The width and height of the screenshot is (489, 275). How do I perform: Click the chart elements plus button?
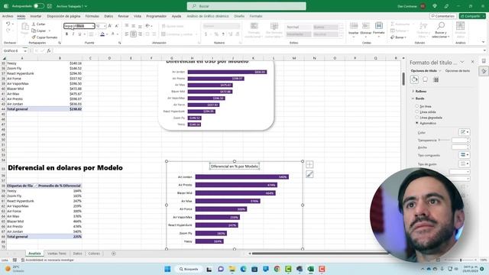309,164
